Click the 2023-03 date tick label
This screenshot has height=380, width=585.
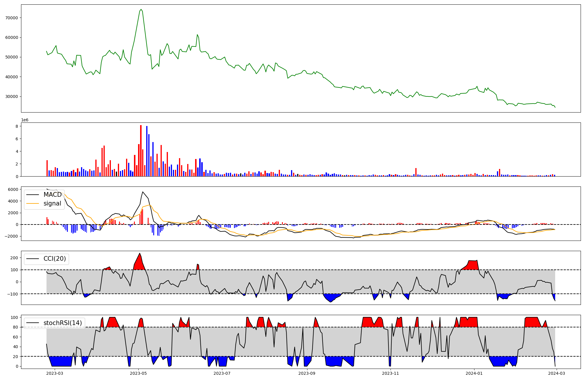(x=55, y=373)
